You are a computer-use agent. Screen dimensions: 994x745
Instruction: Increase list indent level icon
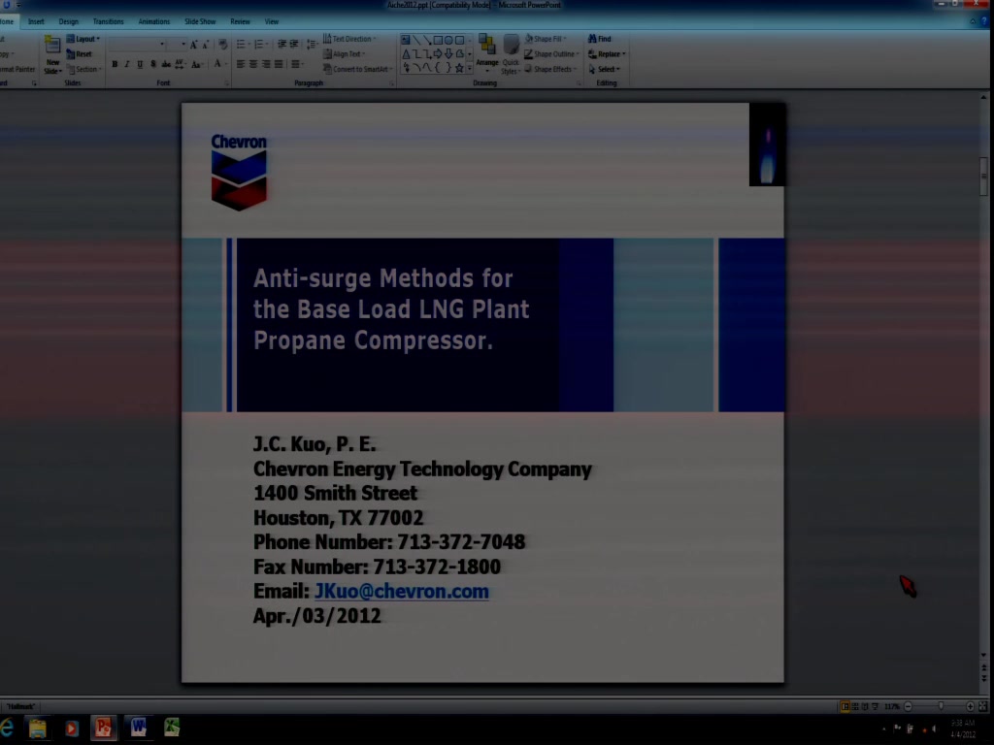coord(294,45)
